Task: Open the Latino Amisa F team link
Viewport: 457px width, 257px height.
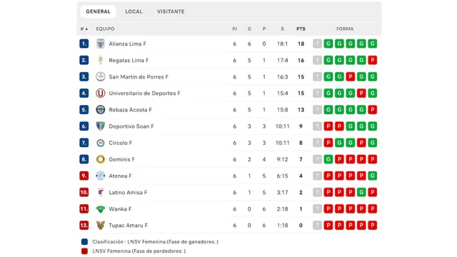Action: 128,192
